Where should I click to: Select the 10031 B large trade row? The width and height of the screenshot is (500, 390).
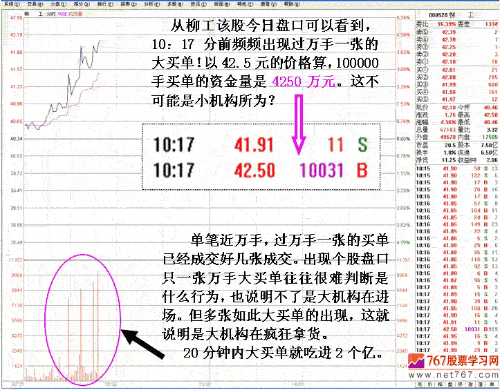(x=456, y=330)
